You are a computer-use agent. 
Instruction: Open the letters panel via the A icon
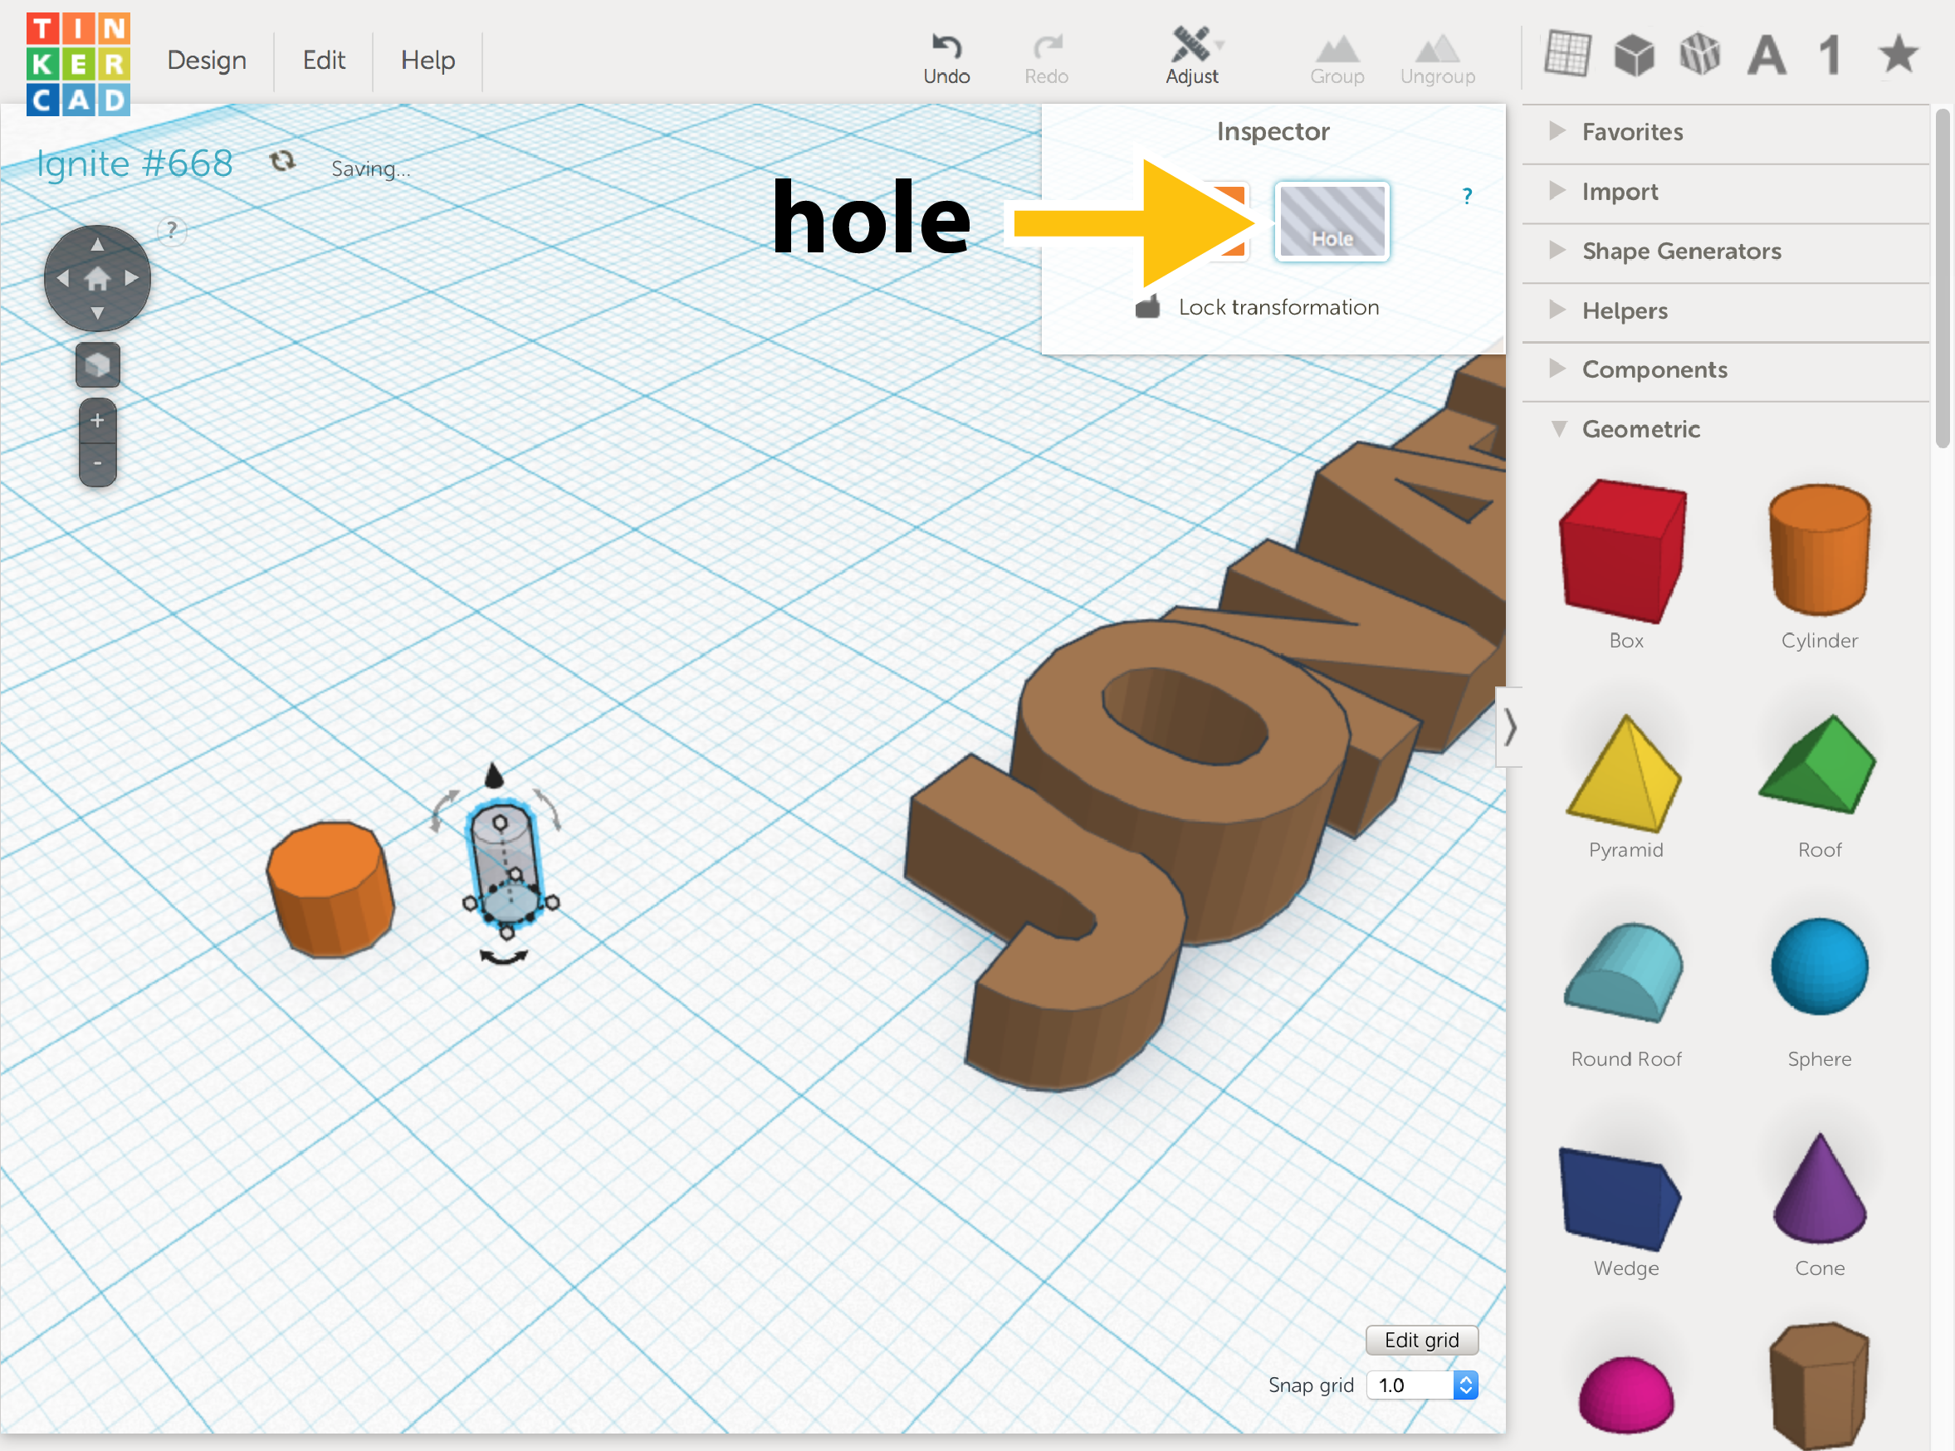click(x=1767, y=55)
